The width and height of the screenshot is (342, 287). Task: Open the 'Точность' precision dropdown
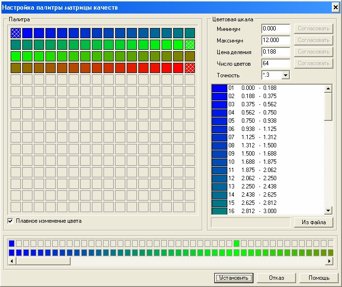pos(285,75)
